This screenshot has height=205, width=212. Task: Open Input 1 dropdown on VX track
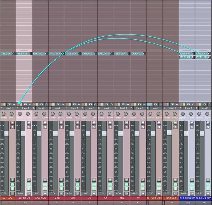(x=91, y=108)
